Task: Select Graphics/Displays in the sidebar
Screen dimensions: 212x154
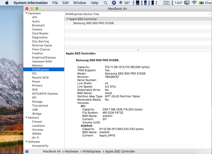Action: [x=44, y=57]
